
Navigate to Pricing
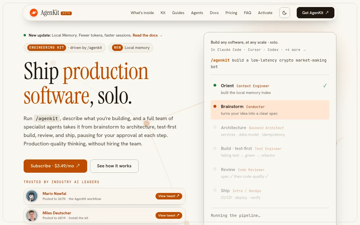231,13
